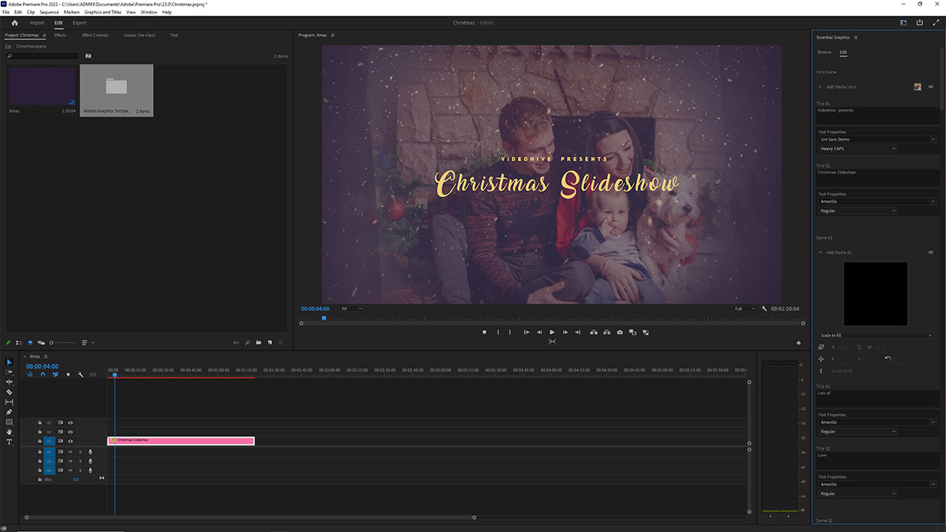Switch to Browse tab in Essential Graphics
This screenshot has width=946, height=532.
pos(824,52)
